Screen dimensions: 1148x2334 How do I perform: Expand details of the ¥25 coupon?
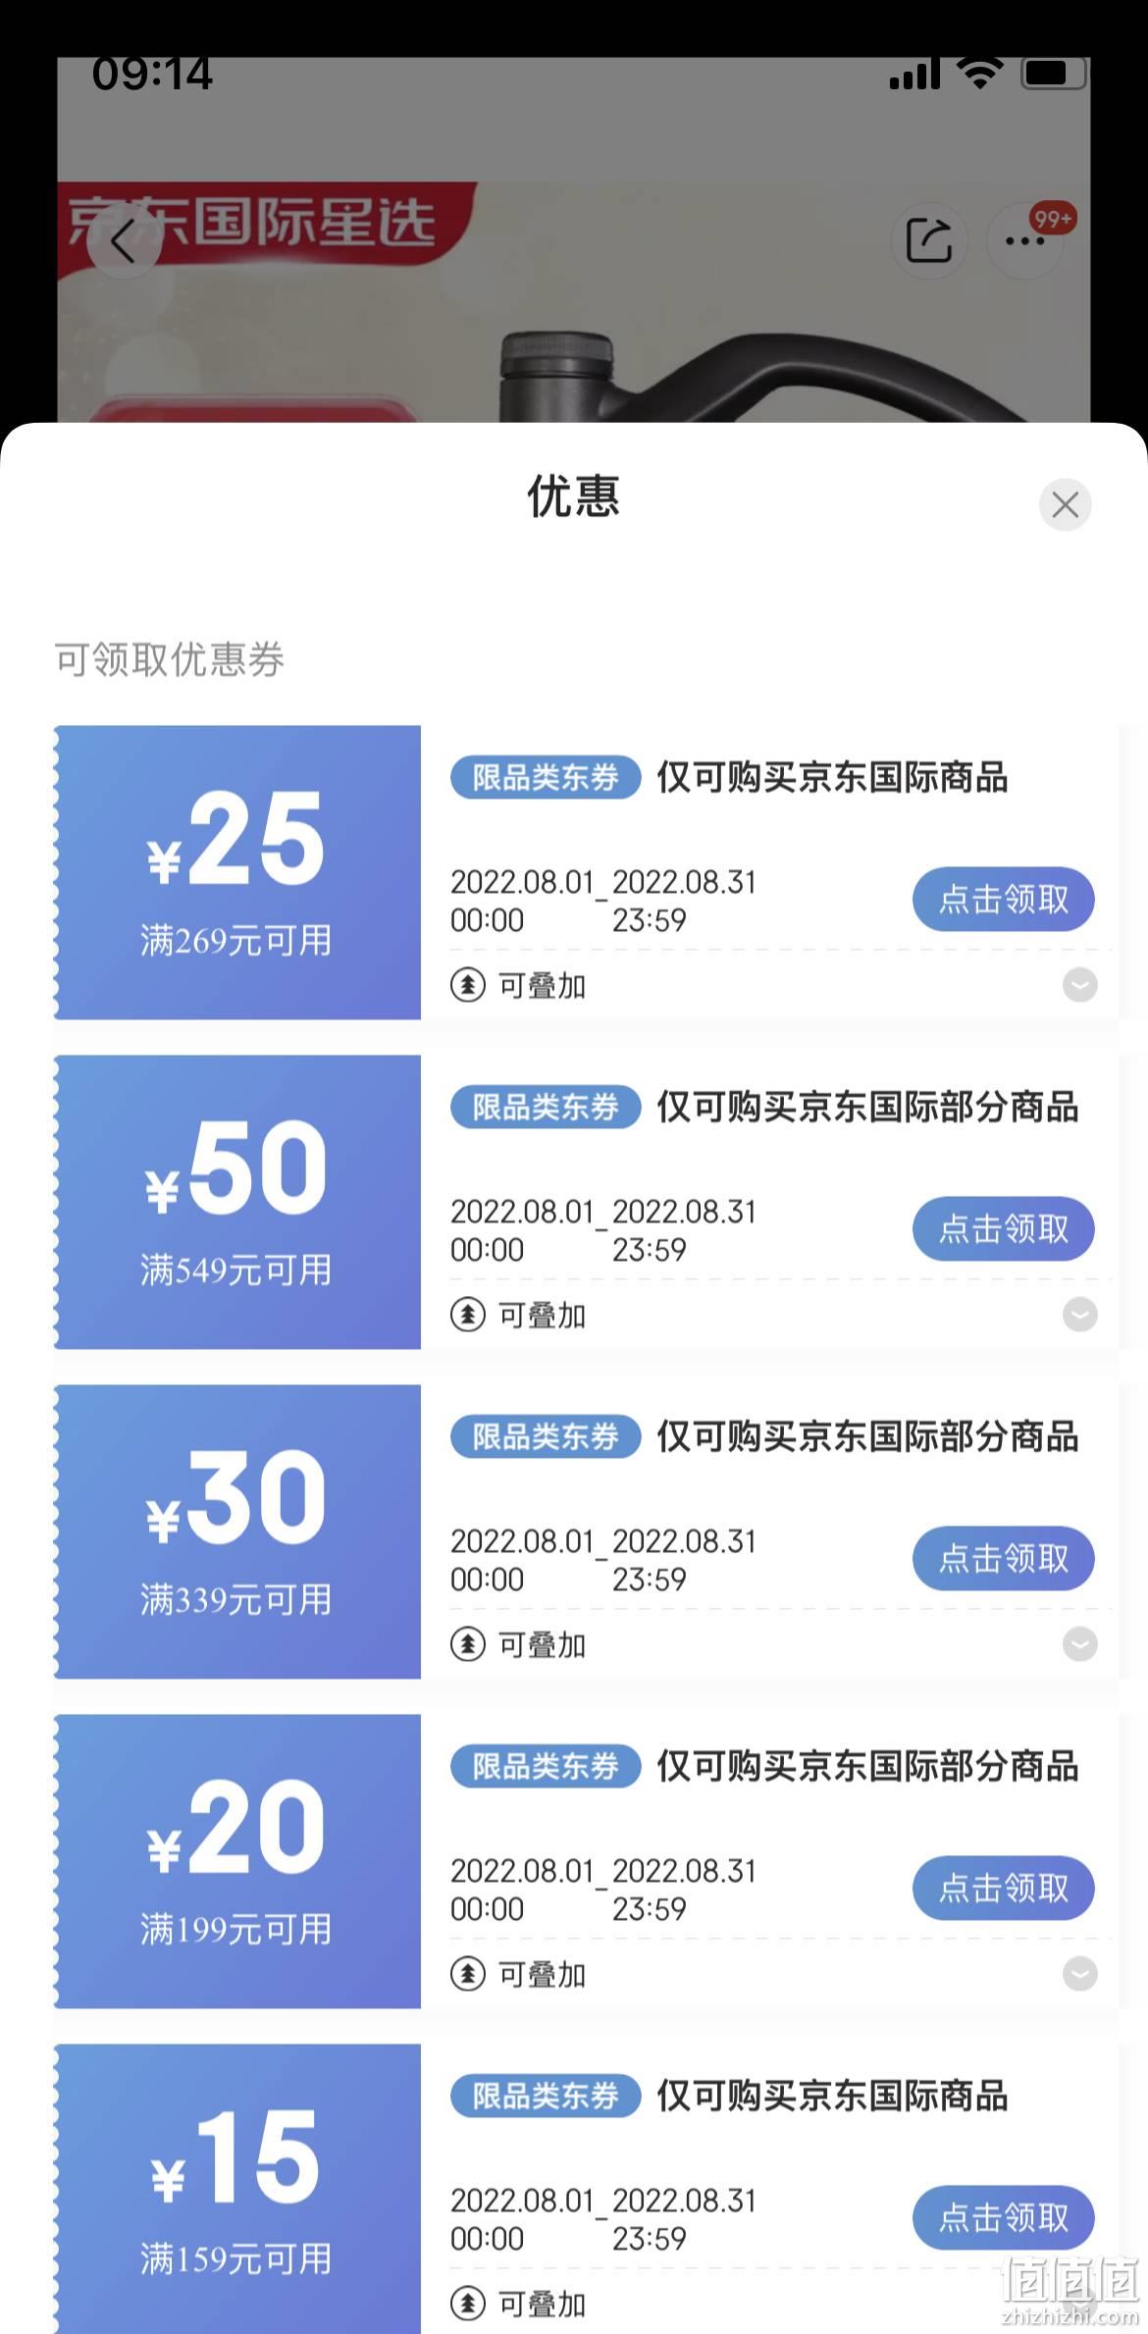tap(1080, 985)
